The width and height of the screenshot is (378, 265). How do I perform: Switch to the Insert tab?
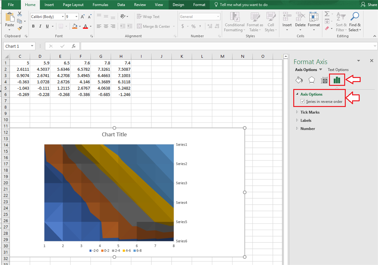point(49,4)
